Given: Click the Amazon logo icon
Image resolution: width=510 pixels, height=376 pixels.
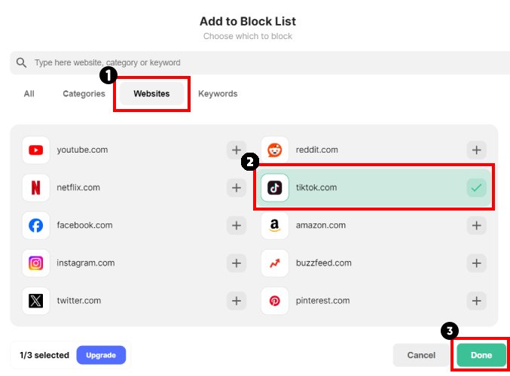Looking at the screenshot, I should [275, 225].
